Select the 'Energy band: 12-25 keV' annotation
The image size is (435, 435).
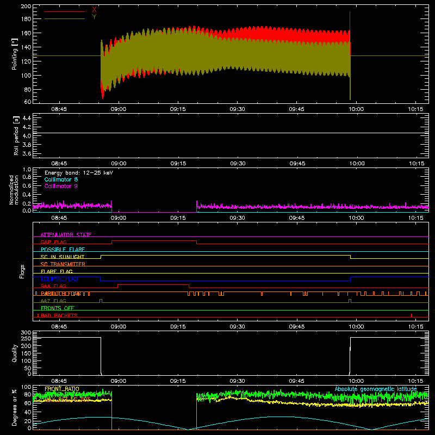tap(79, 173)
